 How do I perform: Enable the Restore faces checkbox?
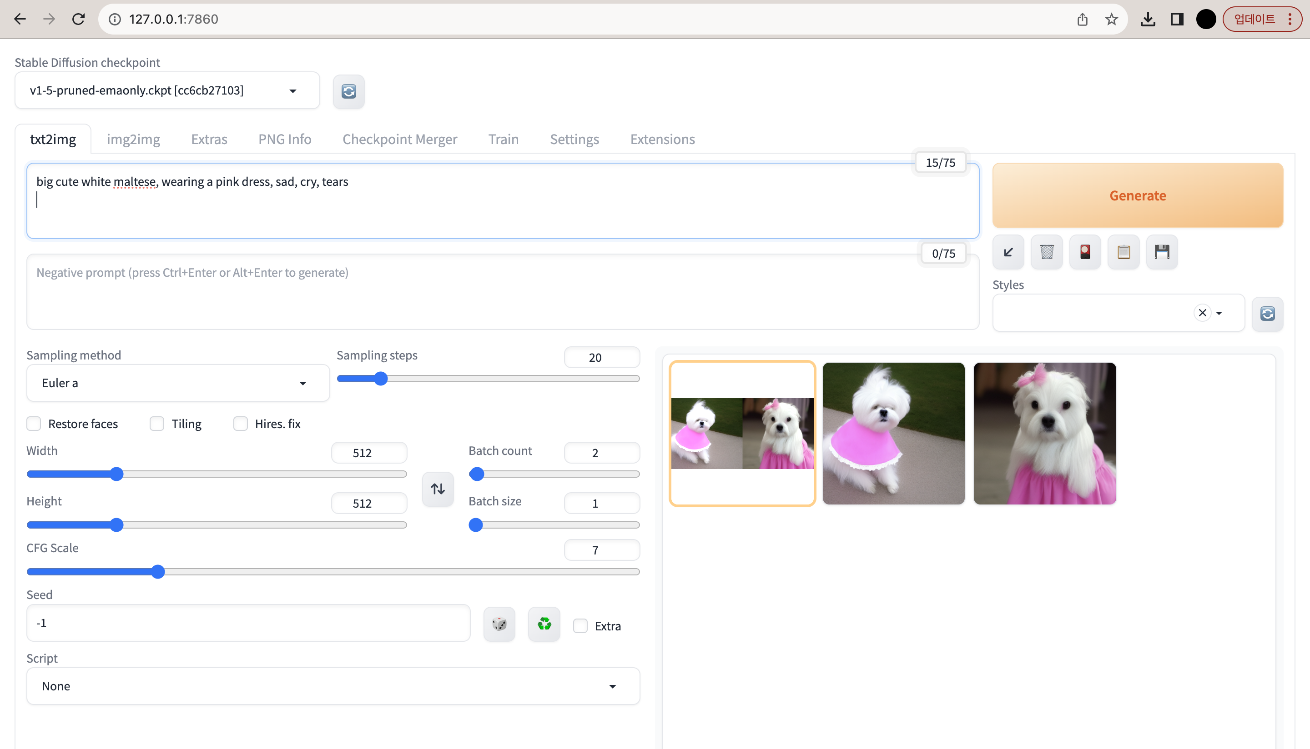34,424
